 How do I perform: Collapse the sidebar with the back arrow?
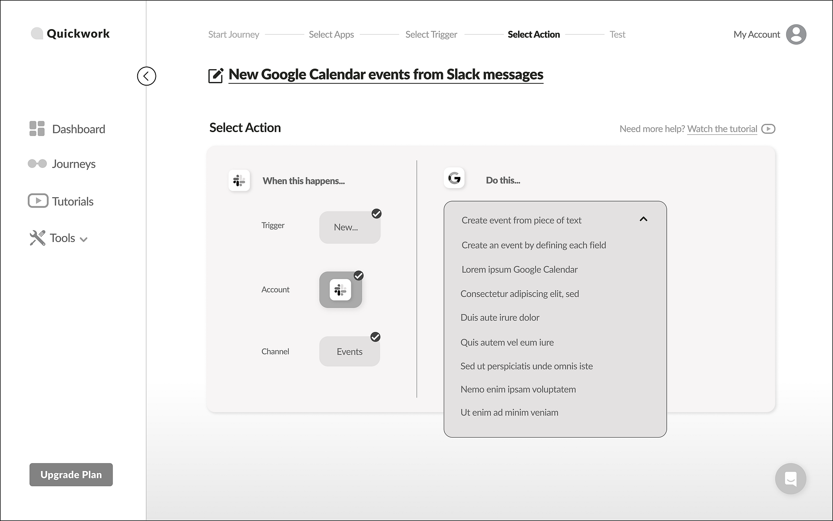point(146,76)
